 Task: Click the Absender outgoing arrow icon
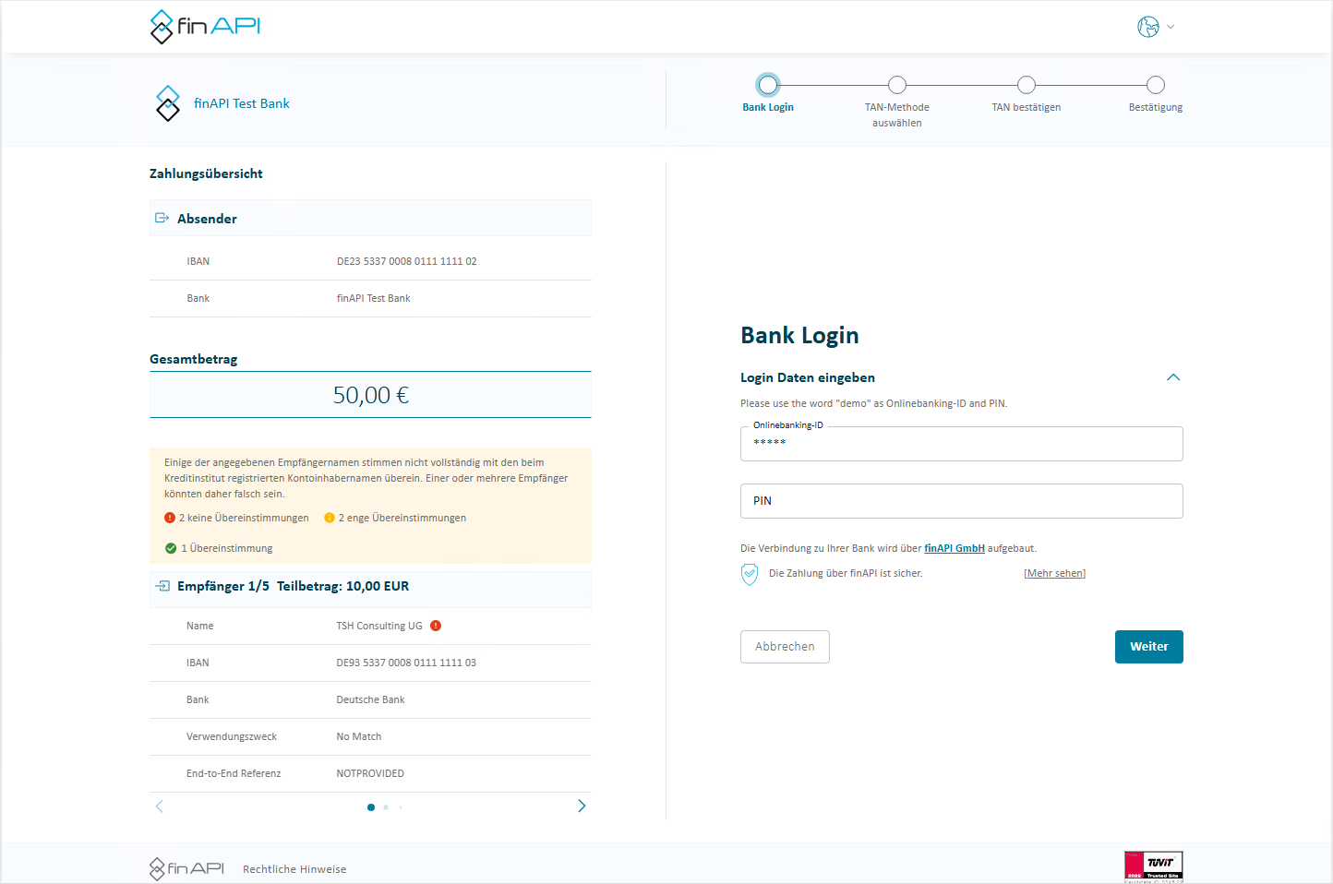point(162,218)
